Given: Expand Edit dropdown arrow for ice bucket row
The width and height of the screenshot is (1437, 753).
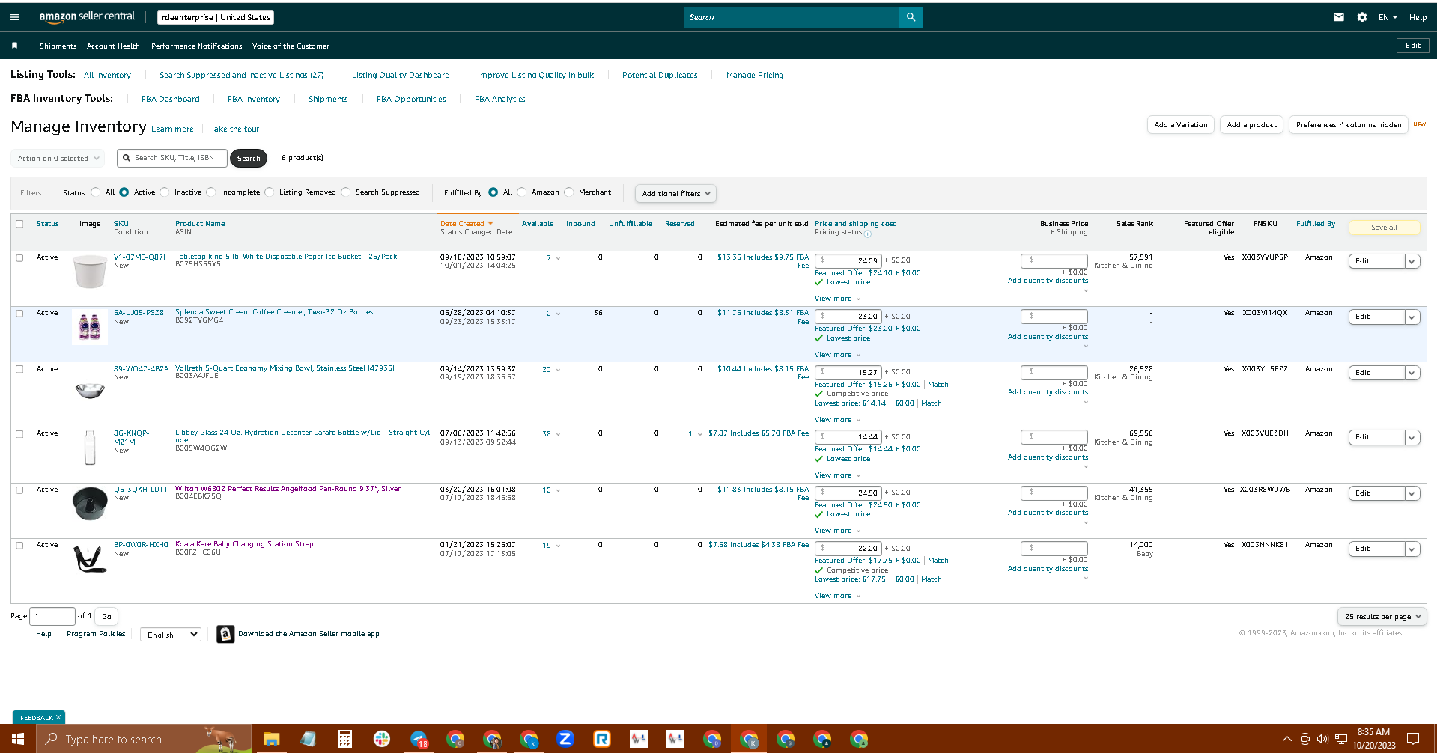Looking at the screenshot, I should coord(1412,261).
